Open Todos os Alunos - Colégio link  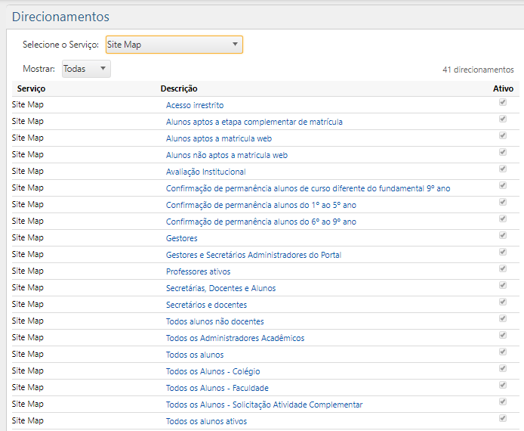pos(213,371)
